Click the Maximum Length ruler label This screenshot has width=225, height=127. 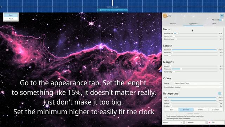click(x=112, y=7)
